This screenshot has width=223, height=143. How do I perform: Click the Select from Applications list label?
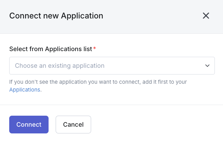(x=51, y=49)
